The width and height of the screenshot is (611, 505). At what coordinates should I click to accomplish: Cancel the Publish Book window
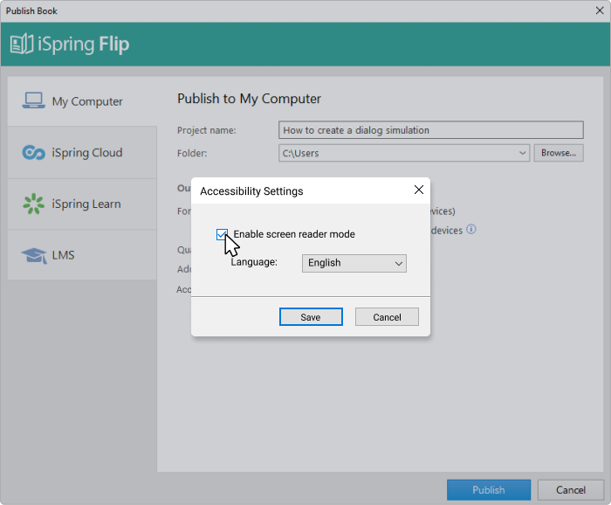(571, 490)
